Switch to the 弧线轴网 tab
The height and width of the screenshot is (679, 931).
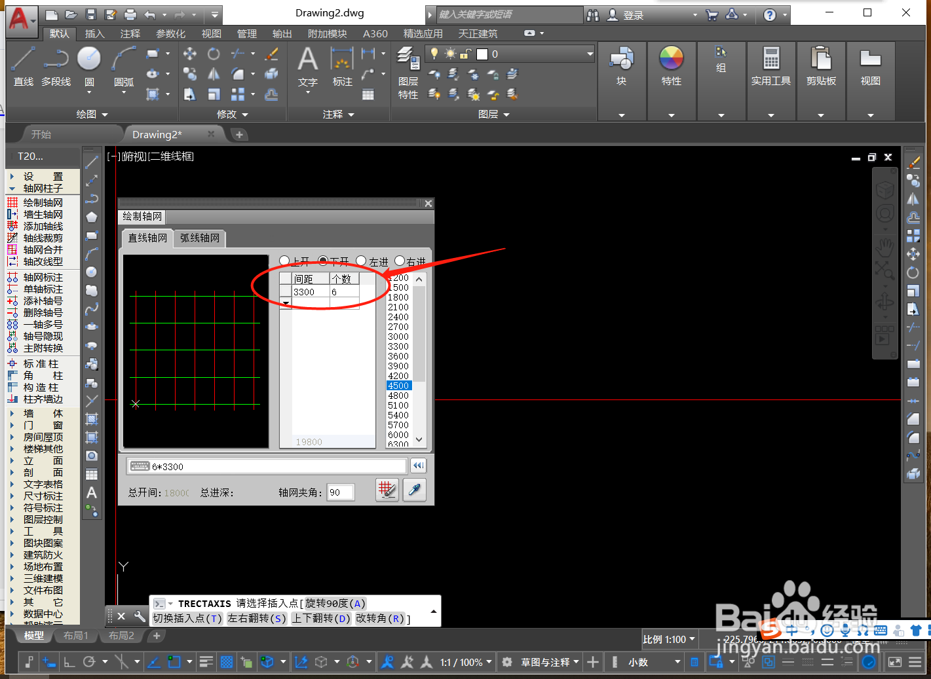tap(200, 238)
